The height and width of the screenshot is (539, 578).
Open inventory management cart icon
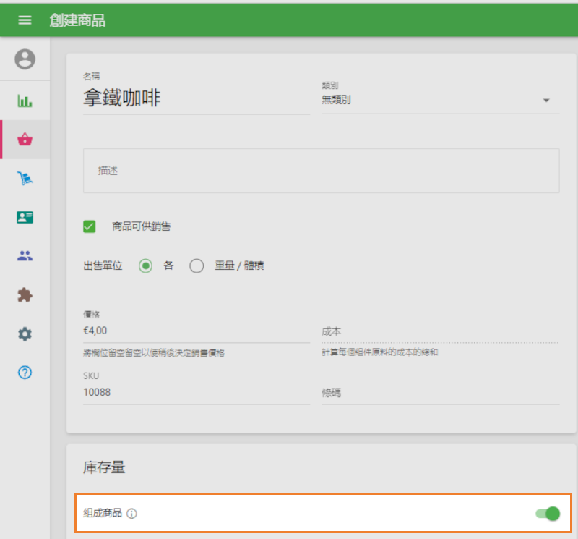pos(25,179)
